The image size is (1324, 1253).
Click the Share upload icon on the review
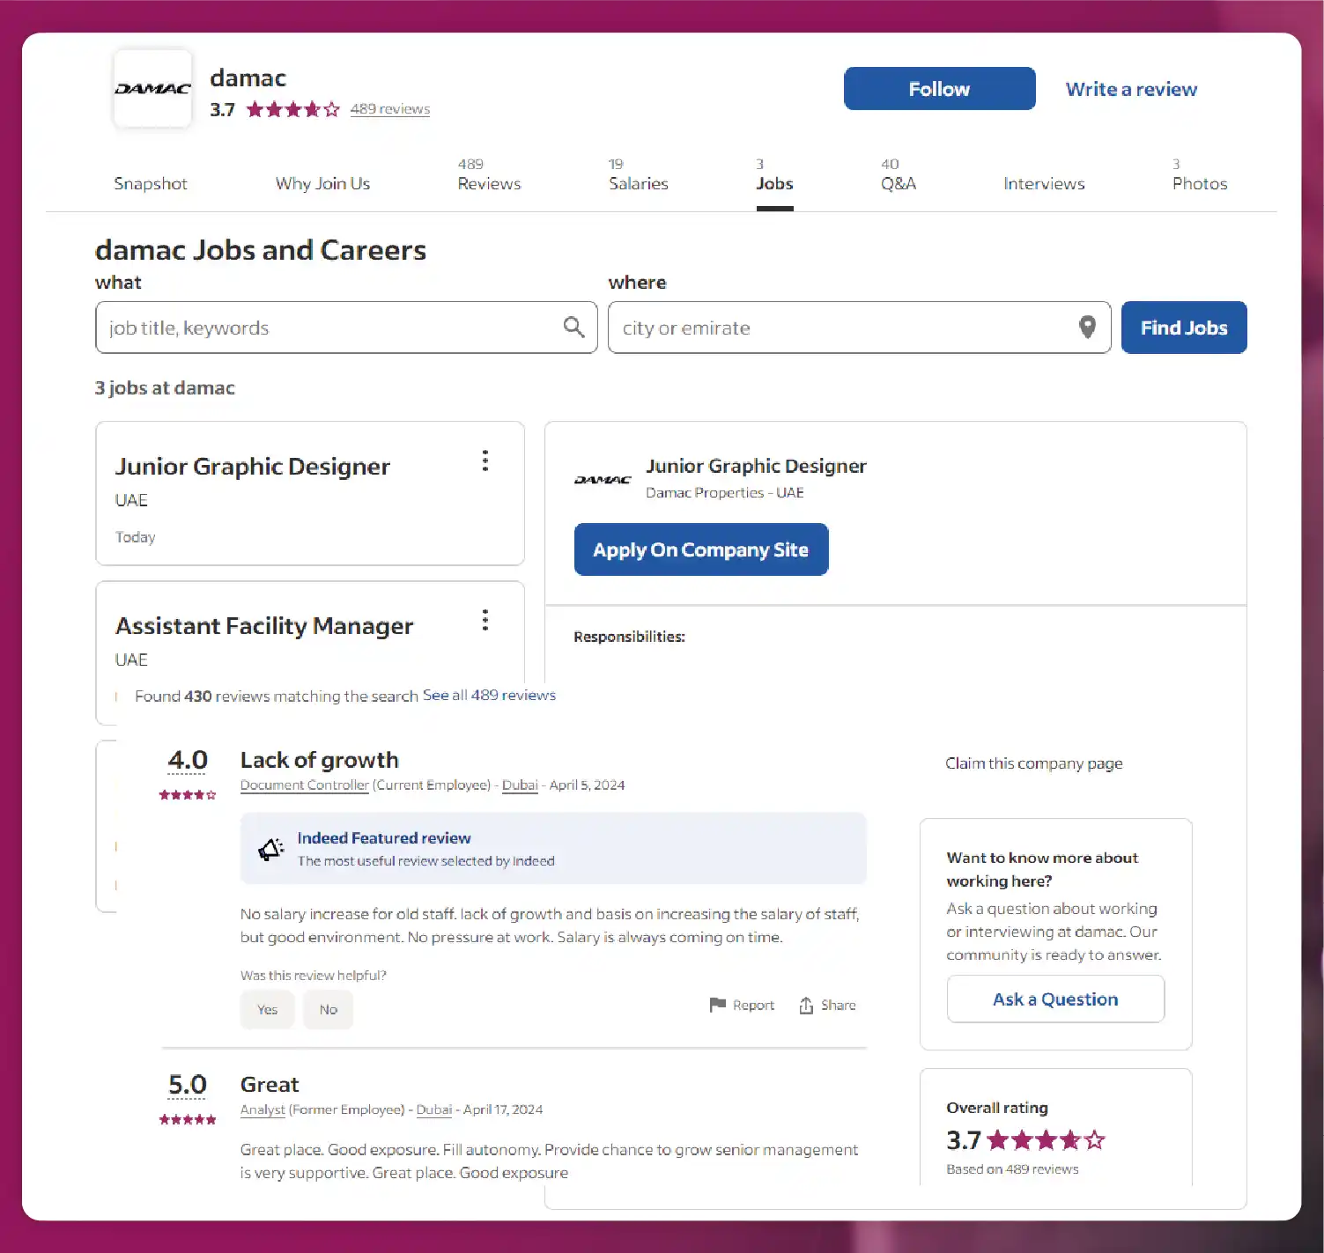(x=806, y=1006)
